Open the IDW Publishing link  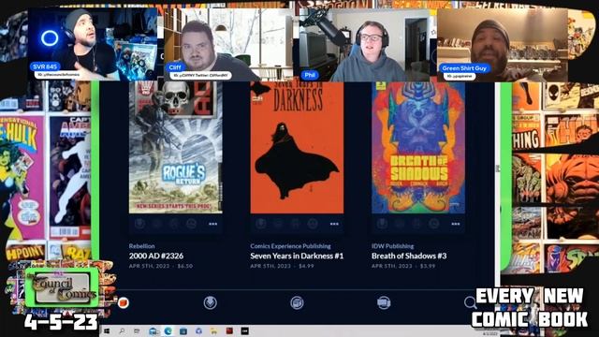point(393,246)
